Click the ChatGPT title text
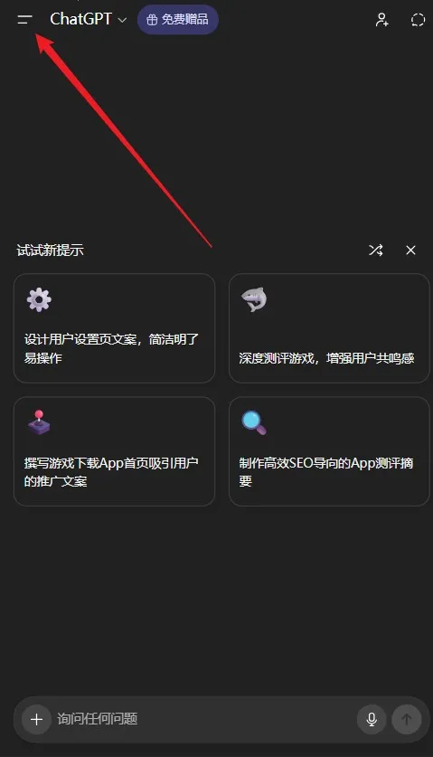Screen dimensions: 433x757 (81, 19)
